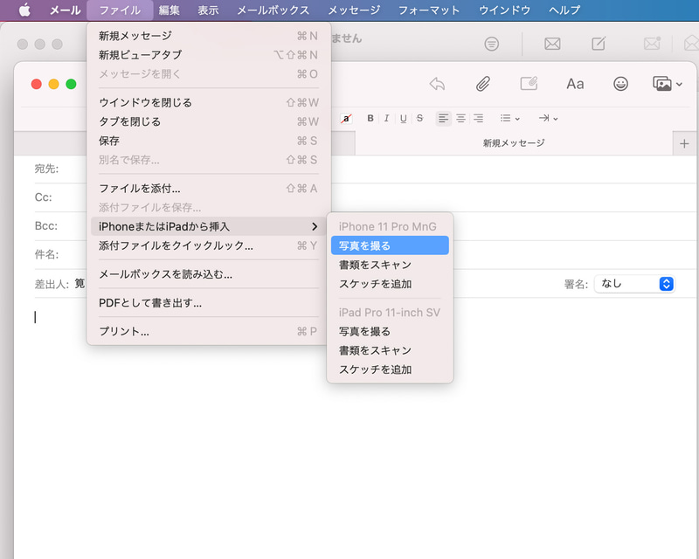Open the Apple menu
The height and width of the screenshot is (559, 699).
coord(24,10)
